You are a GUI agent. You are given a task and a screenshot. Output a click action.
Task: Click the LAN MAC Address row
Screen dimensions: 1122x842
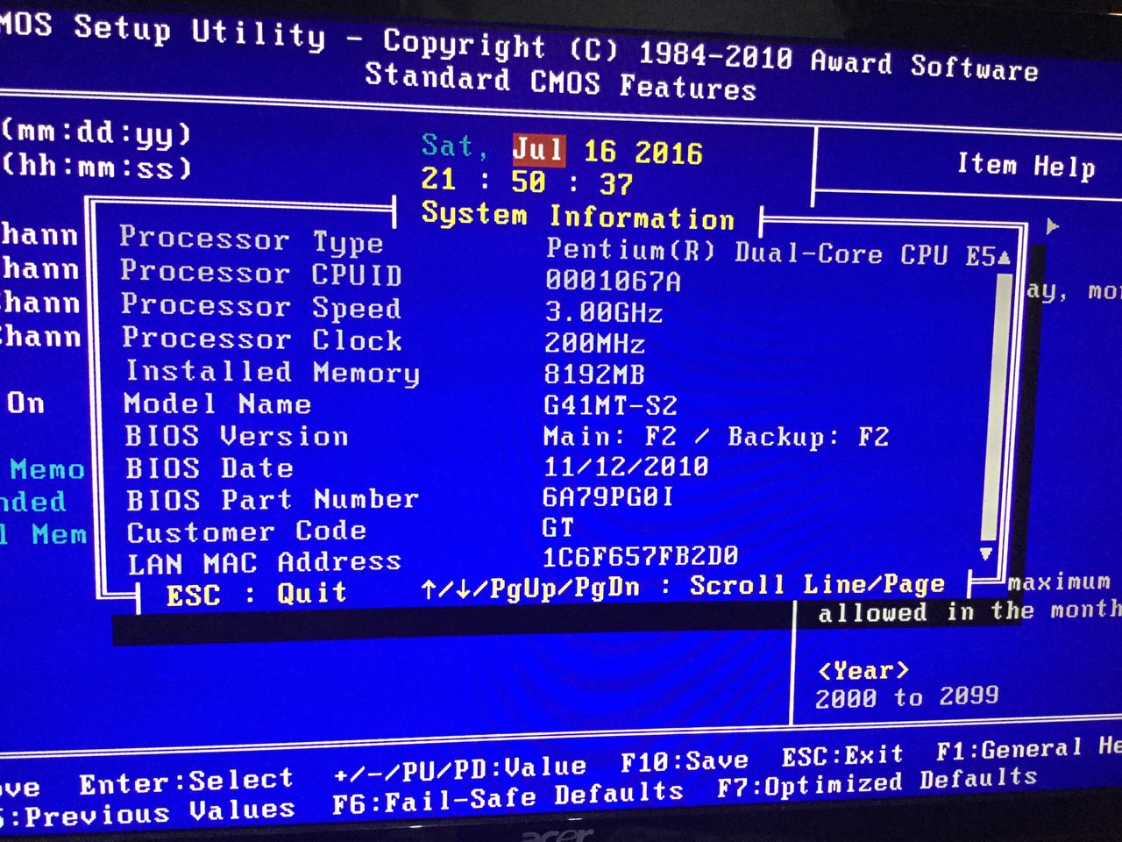point(264,562)
